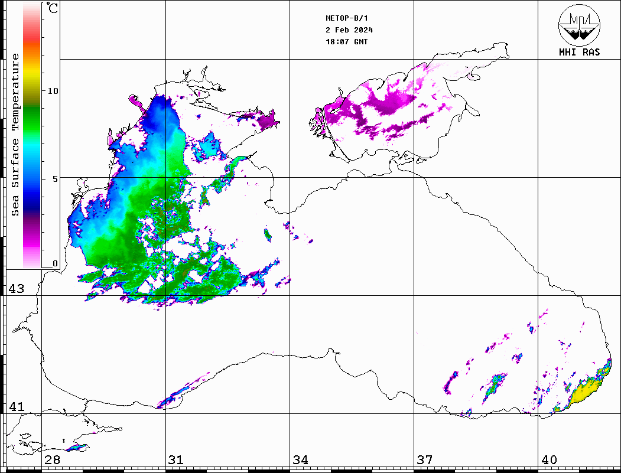Click the colorbar tick label "0"
Screen dimensions: 621x473
click(56, 263)
